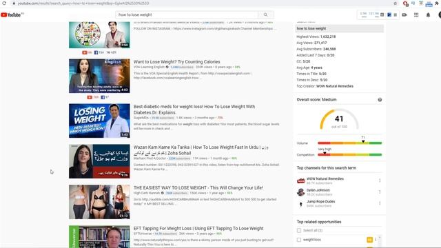The image size is (441, 248).
Task: Click the yellow score badge for weight loss
Action: click(369, 240)
